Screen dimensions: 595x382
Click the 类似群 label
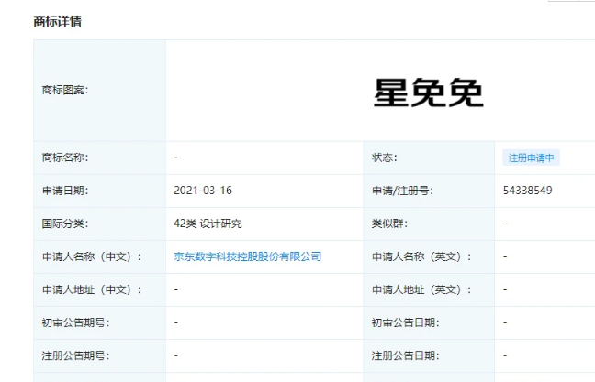(389, 224)
